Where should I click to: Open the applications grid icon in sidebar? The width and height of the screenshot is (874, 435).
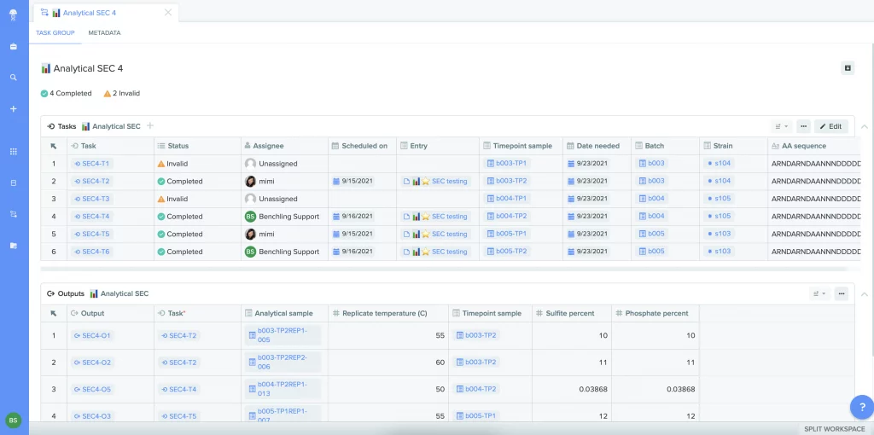(14, 152)
